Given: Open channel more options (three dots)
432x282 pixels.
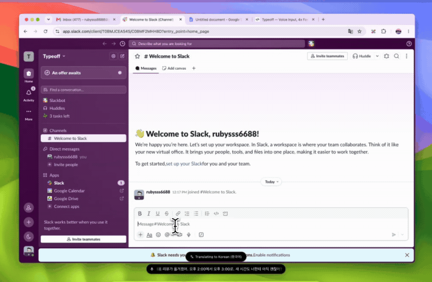Looking at the screenshot, I should click(x=407, y=56).
